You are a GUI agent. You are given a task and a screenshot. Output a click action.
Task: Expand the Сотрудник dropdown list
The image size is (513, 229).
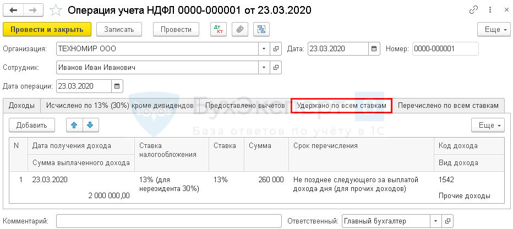coord(264,68)
